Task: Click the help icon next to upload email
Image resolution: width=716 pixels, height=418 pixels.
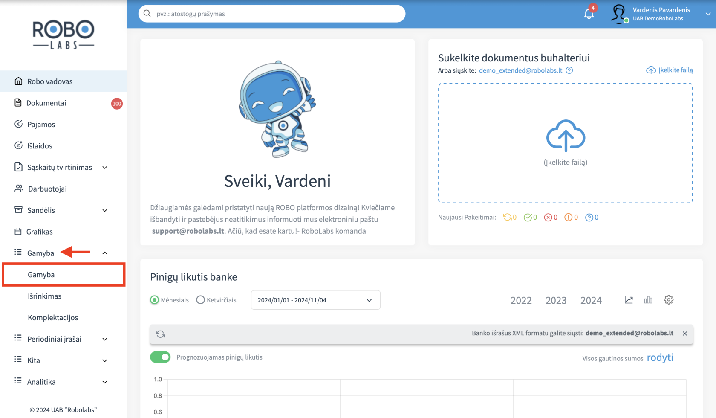Action: 569,70
